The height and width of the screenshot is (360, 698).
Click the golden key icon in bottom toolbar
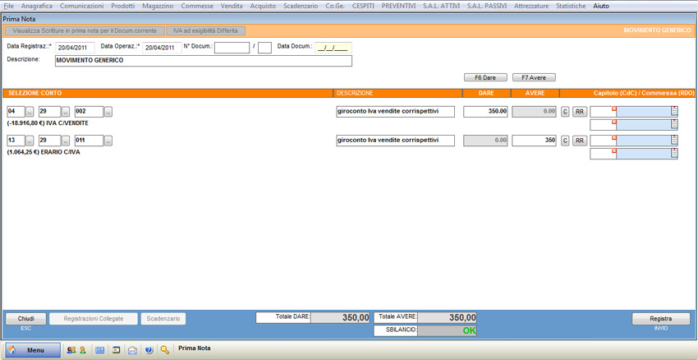click(x=165, y=350)
